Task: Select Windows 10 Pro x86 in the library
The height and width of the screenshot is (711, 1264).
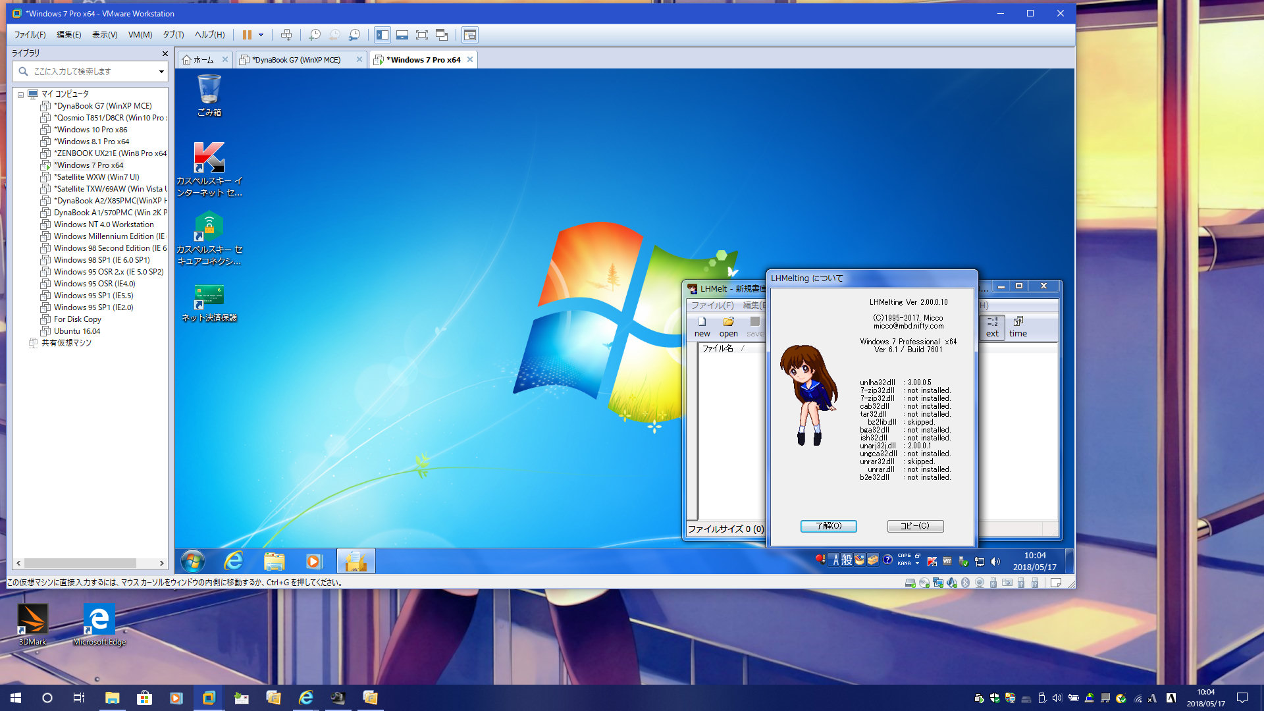Action: click(x=91, y=130)
